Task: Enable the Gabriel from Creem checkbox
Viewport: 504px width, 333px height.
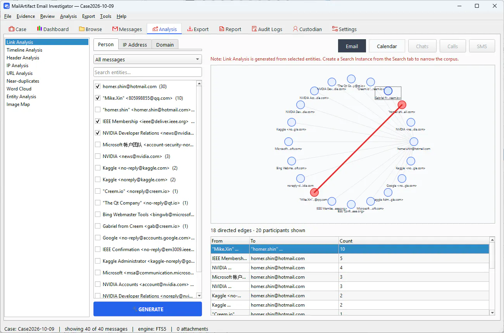Action: point(98,226)
